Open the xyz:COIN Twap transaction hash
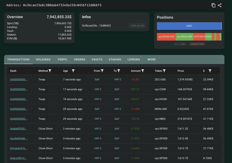 pos(19,89)
